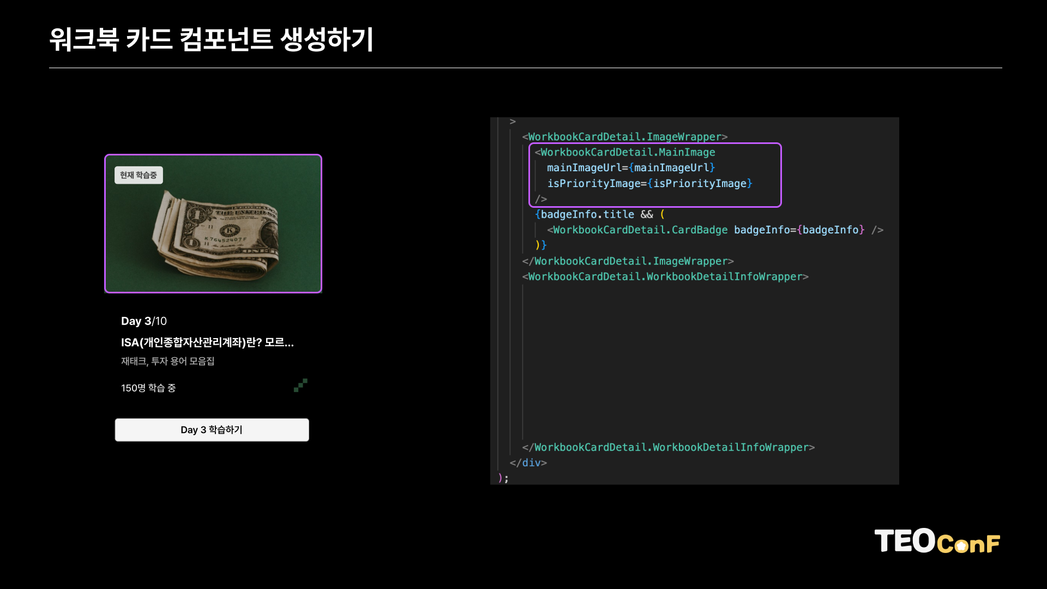Click the mainImageUrl={mainImageUrl} prop line

pyautogui.click(x=630, y=168)
